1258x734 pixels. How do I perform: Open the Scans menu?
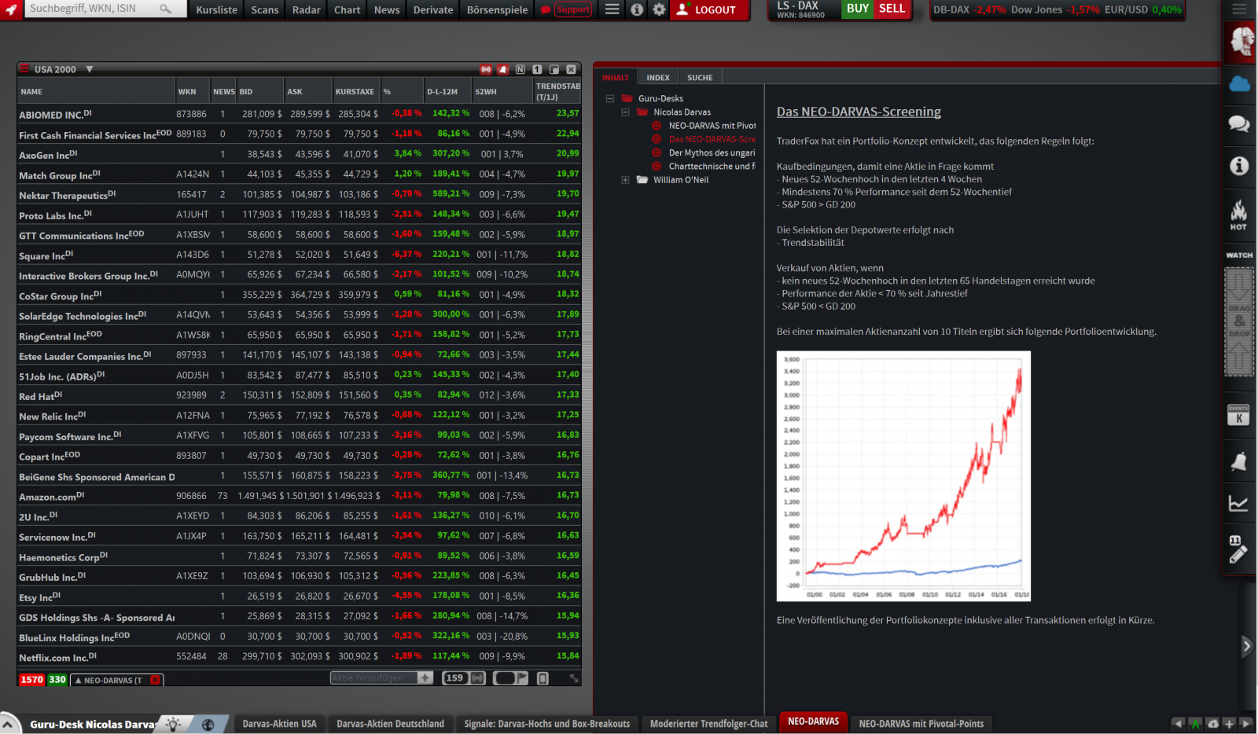[265, 9]
